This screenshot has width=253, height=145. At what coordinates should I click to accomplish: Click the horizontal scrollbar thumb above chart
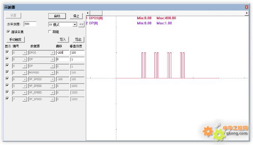(x=96, y=13)
